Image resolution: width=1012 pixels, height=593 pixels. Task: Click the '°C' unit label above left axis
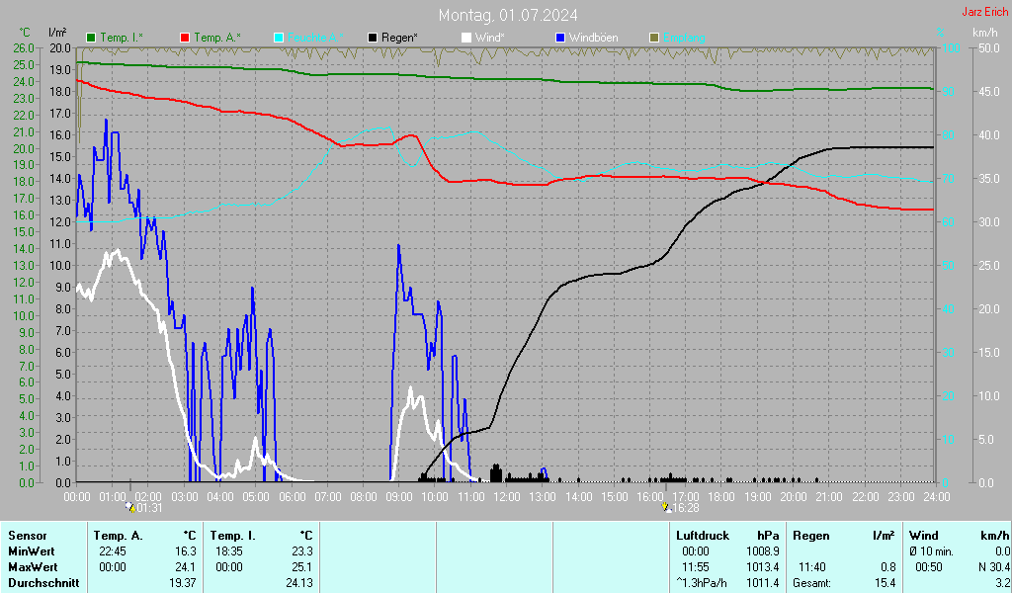[x=25, y=33]
